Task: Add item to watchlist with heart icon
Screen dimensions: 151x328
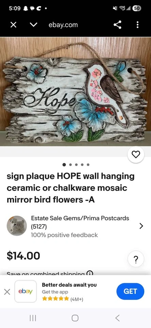Action: click(x=136, y=154)
